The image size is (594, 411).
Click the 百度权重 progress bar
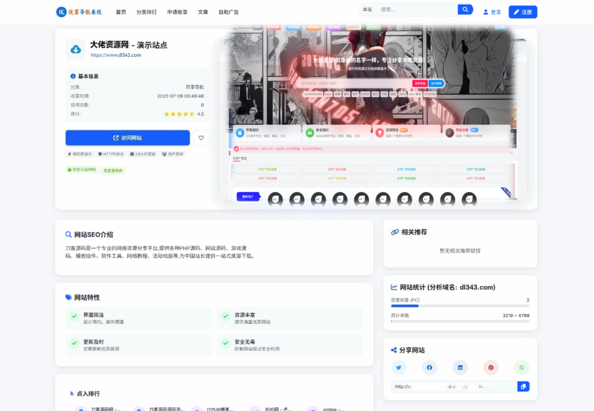tap(460, 305)
